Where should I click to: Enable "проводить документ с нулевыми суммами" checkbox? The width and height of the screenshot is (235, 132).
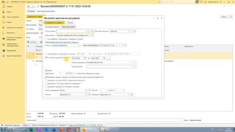[x=46, y=87]
